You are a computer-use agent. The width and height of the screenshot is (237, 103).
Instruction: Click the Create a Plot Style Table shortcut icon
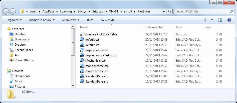coord(82,34)
